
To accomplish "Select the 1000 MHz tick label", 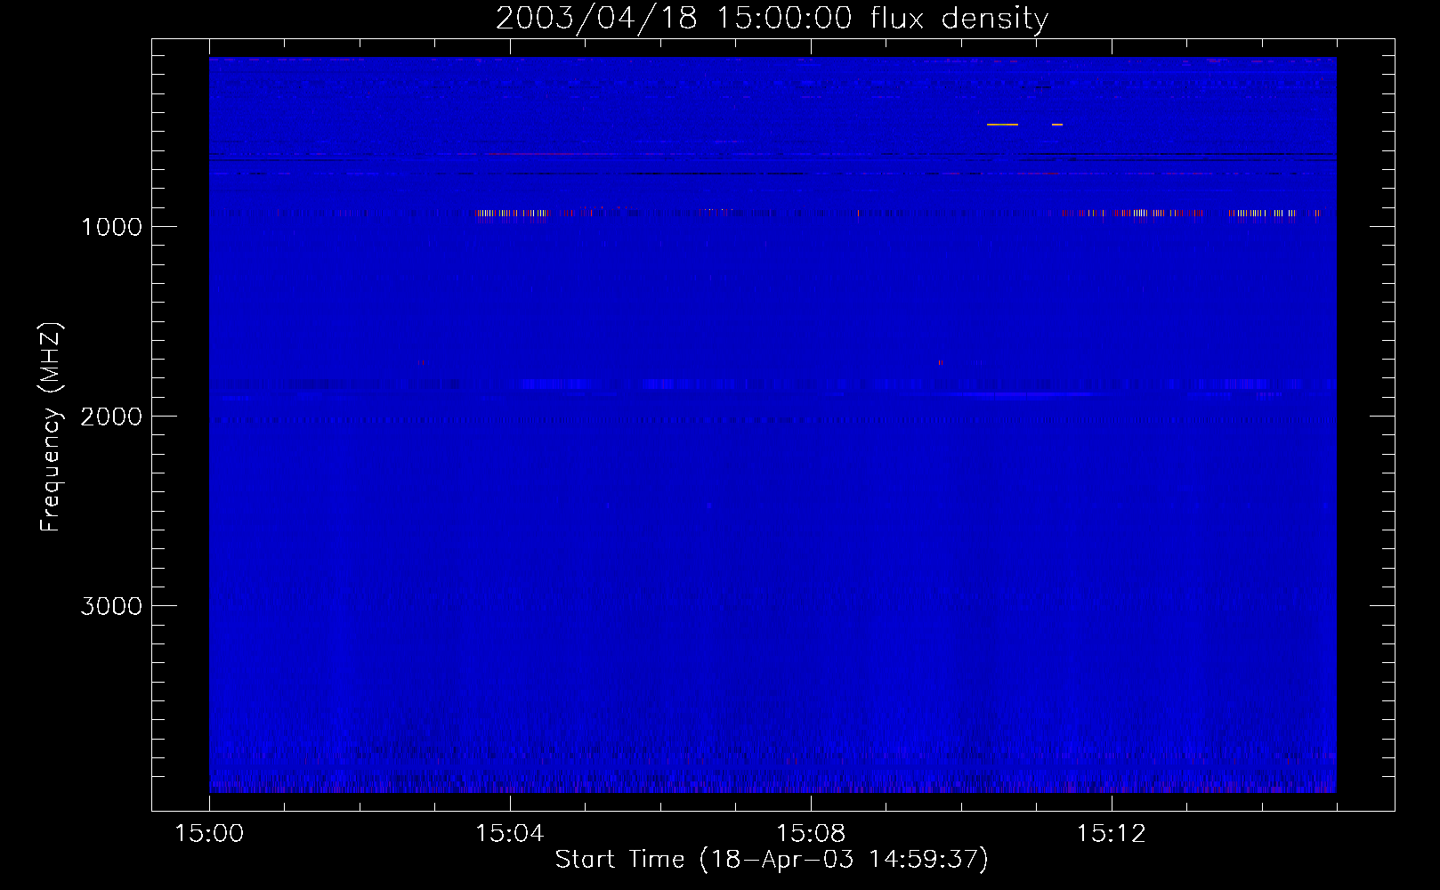I will tap(111, 227).
